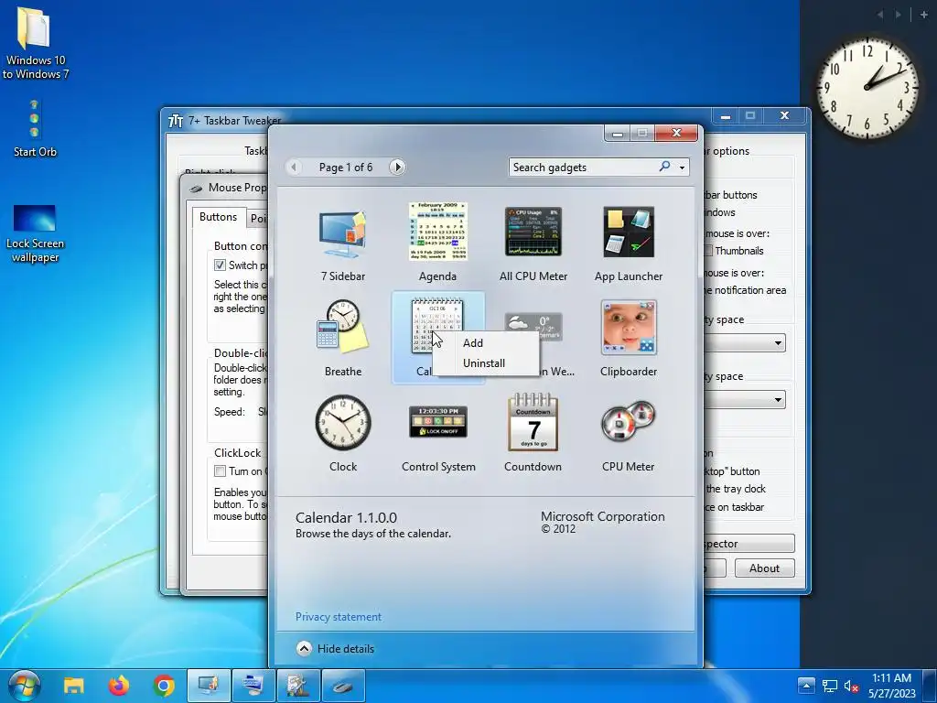This screenshot has width=937, height=703.
Task: Open File Explorer from the taskbar
Action: pos(74,686)
